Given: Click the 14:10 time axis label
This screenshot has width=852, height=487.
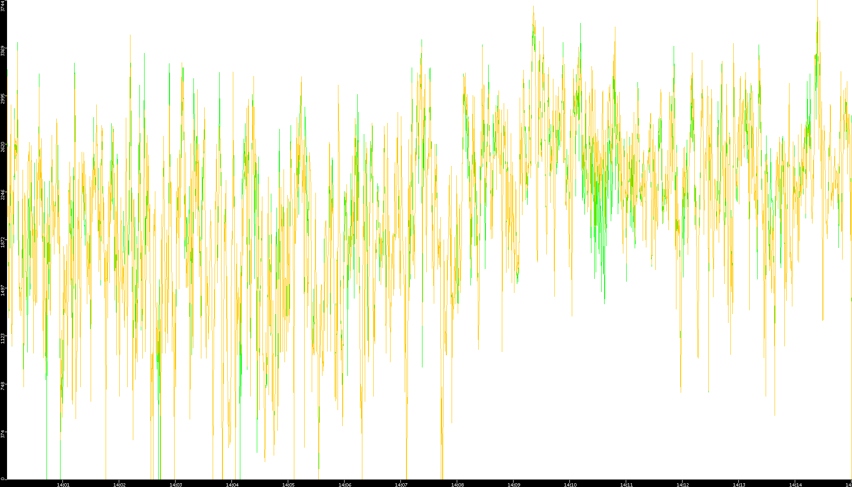Looking at the screenshot, I should [570, 485].
